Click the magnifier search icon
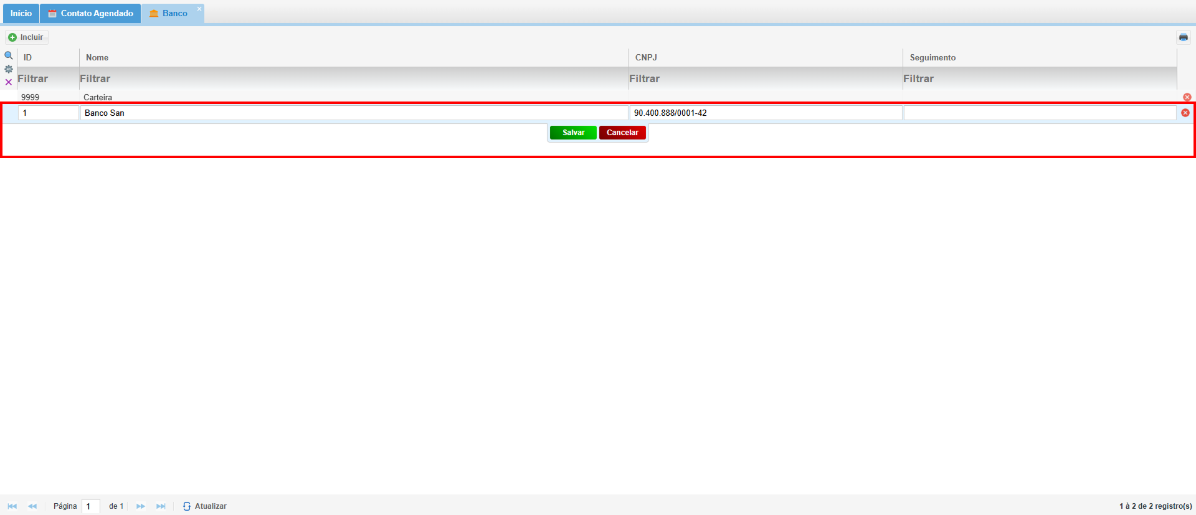The height and width of the screenshot is (515, 1196). [x=9, y=55]
